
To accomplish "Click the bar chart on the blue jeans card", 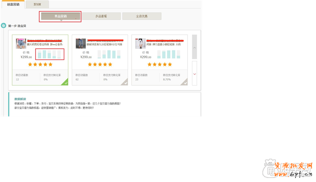I will click(109, 54).
